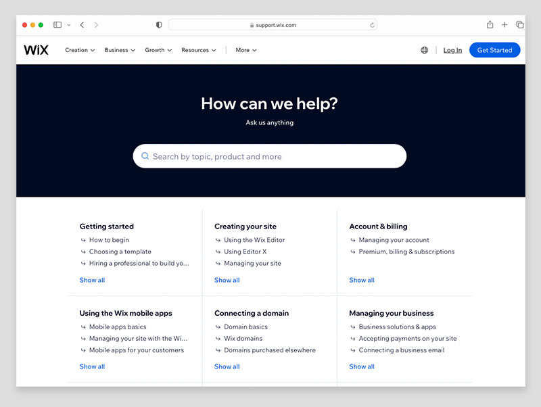The width and height of the screenshot is (541, 407).
Task: Click the Creating your site heading
Action: coord(245,226)
